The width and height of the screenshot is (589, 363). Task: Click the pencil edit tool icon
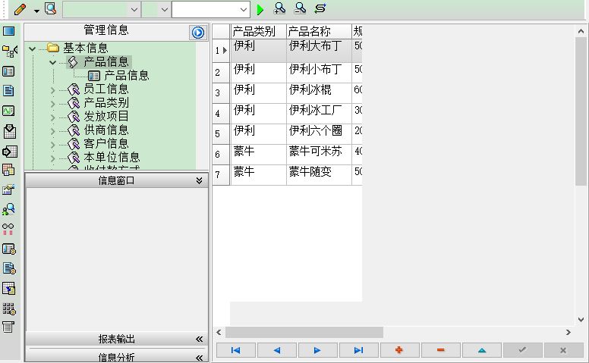[20, 9]
